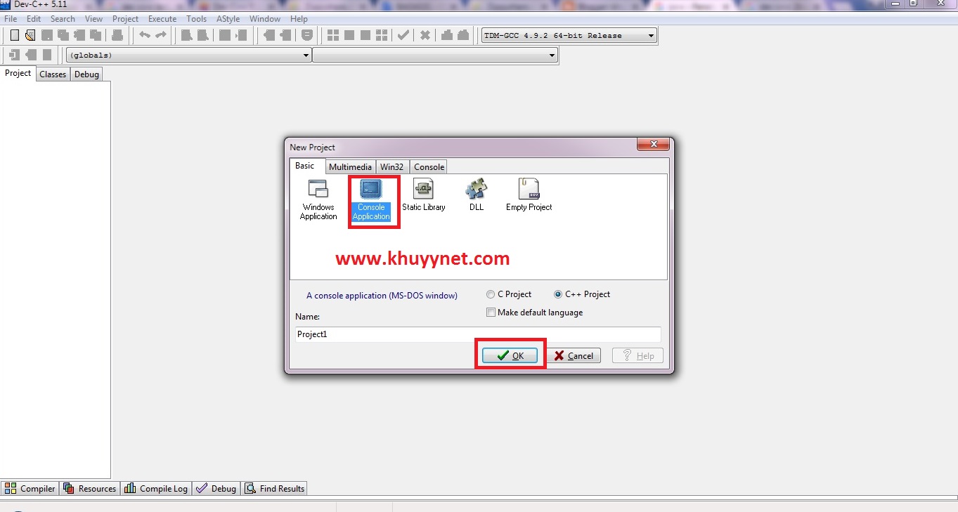Switch to the Multimedia tab in New Project
The image size is (958, 512).
(x=350, y=167)
